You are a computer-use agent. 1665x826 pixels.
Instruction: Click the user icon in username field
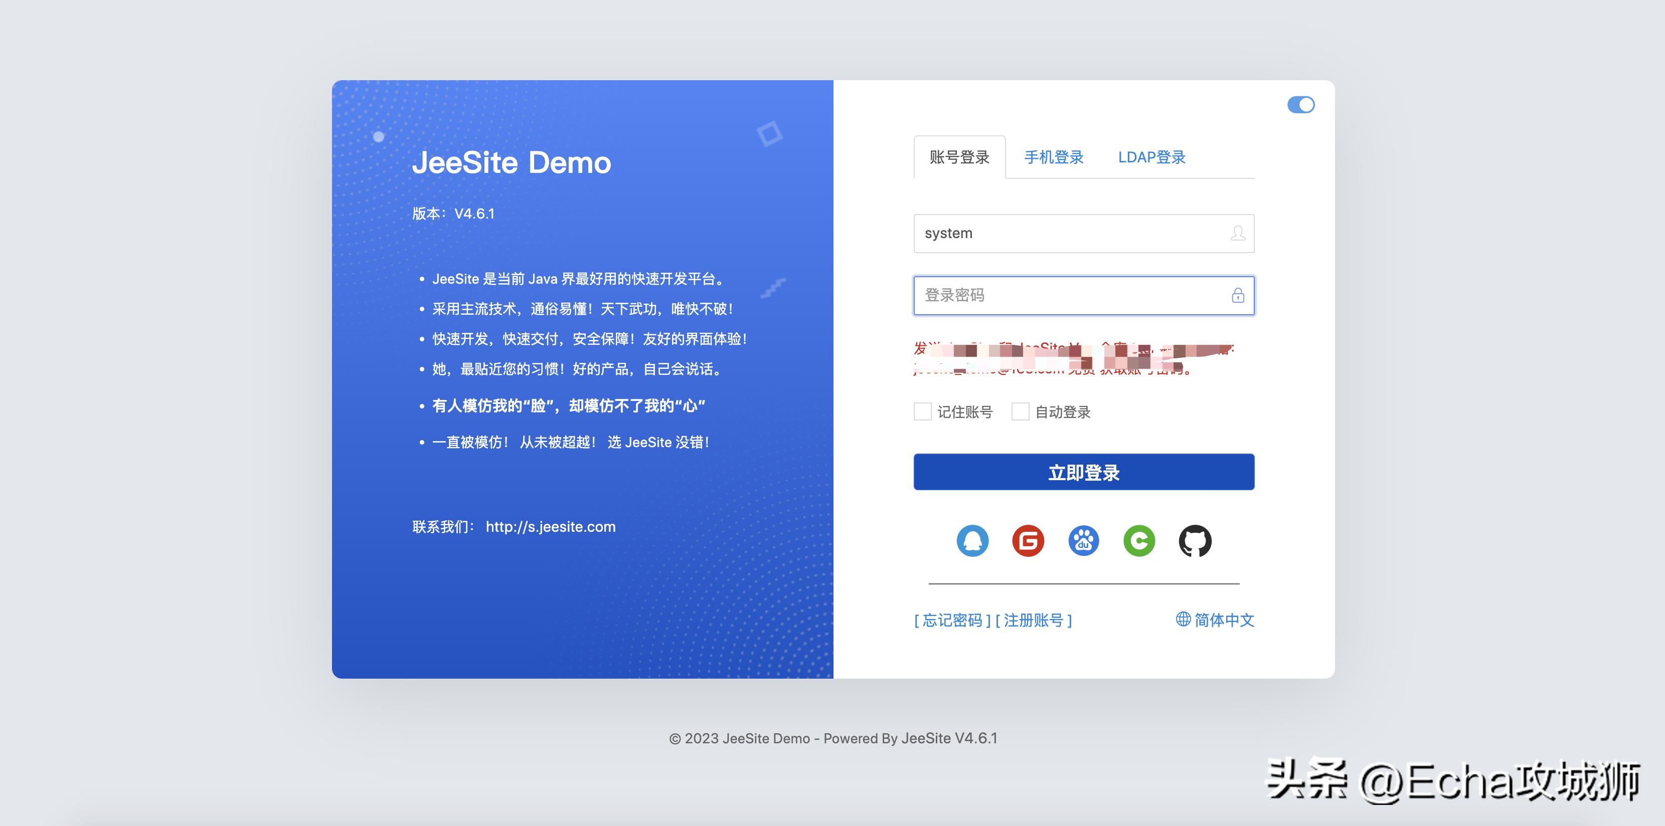[x=1238, y=233]
